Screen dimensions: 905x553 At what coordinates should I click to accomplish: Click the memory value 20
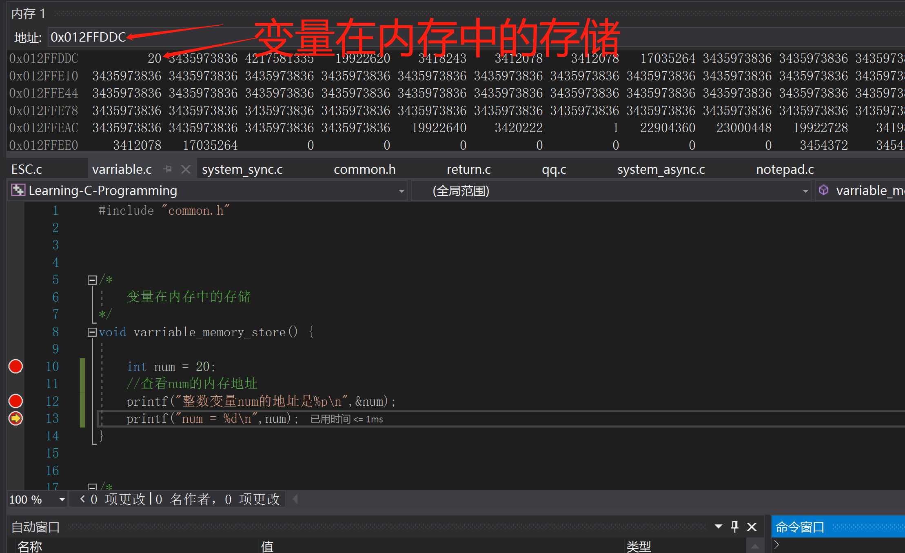[x=154, y=58]
